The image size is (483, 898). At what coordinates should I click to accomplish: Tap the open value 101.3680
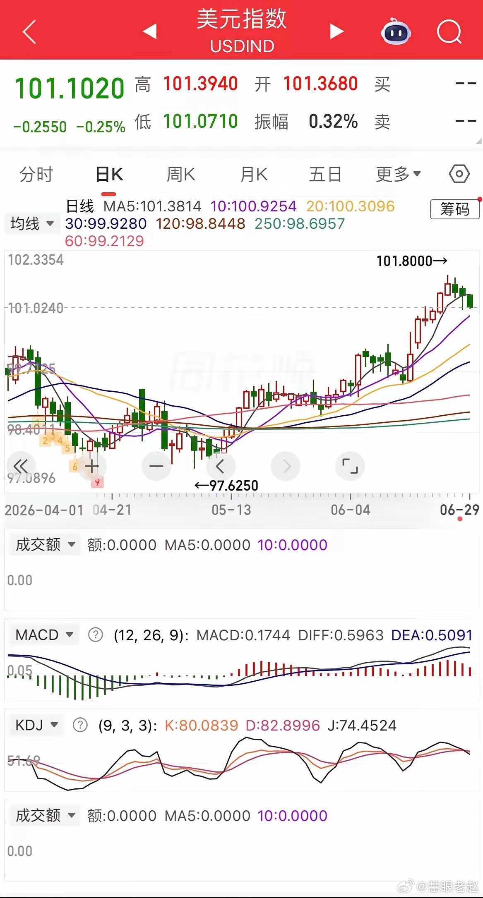(x=321, y=84)
